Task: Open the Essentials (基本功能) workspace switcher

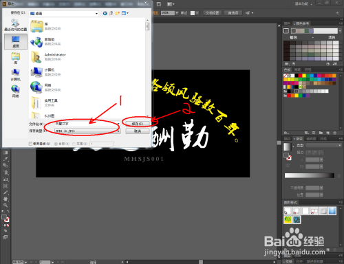Action: [x=303, y=3]
